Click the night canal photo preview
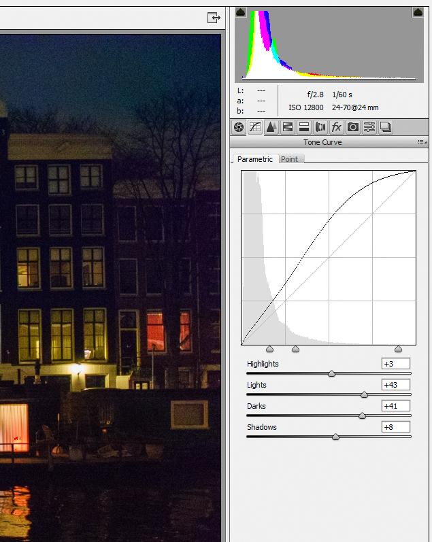 pyautogui.click(x=110, y=288)
